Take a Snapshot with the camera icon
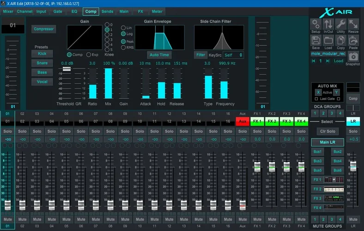The width and height of the screenshot is (364, 231). click(x=353, y=56)
